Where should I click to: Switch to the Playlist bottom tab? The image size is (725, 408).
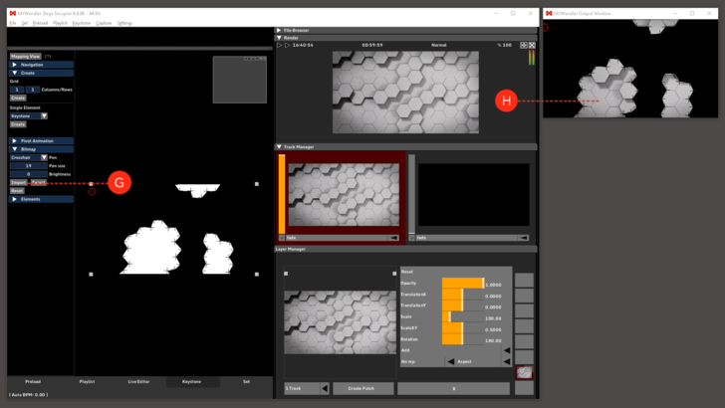click(87, 382)
